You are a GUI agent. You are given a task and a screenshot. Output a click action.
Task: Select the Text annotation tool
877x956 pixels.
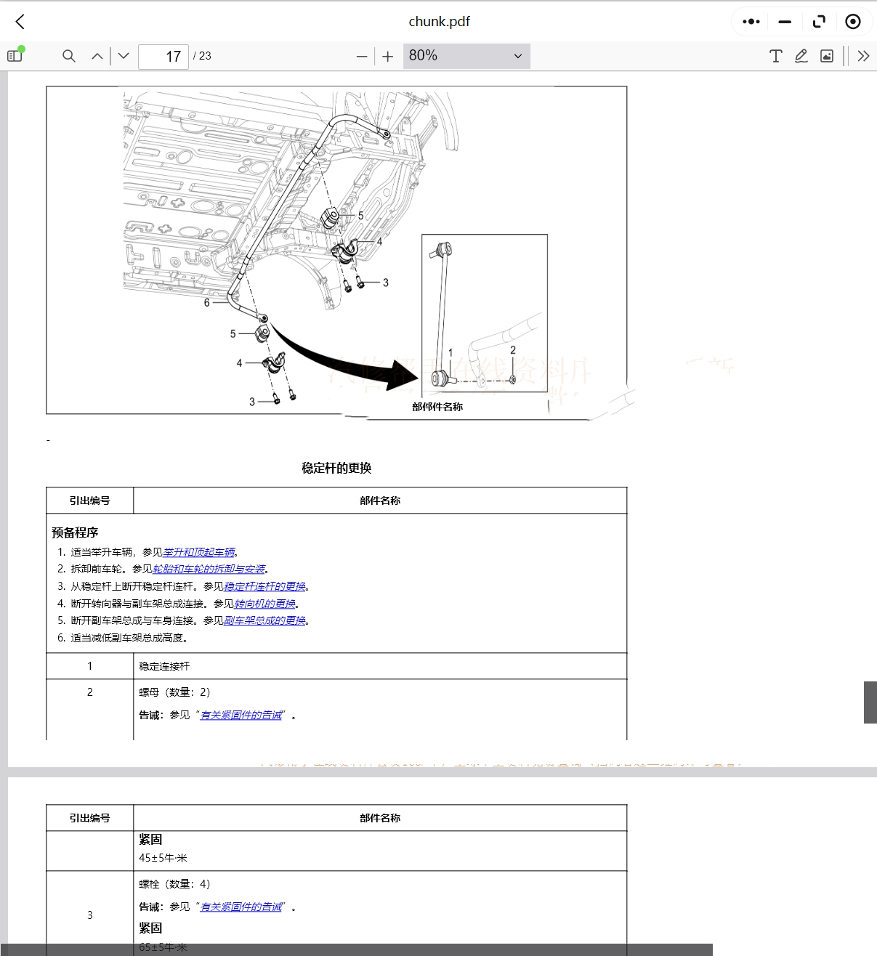(775, 56)
